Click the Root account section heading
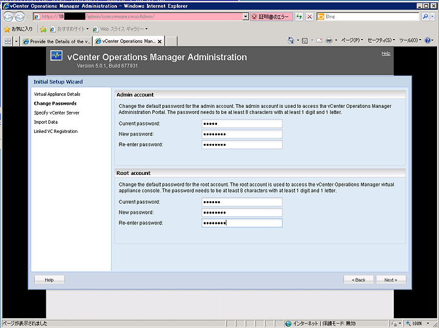 click(x=134, y=173)
